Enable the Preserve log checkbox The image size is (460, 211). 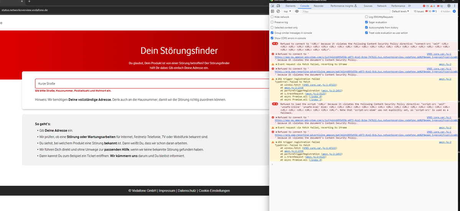pos(272,22)
